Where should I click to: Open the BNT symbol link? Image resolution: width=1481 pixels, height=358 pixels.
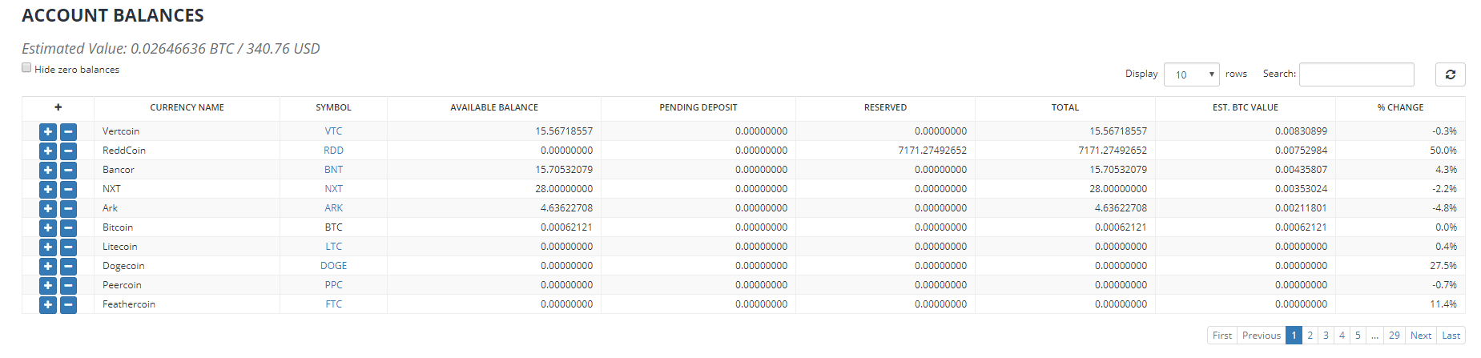tap(333, 170)
